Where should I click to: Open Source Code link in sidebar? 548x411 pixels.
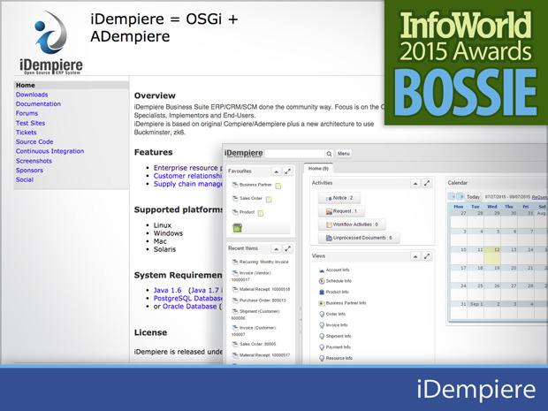[34, 142]
